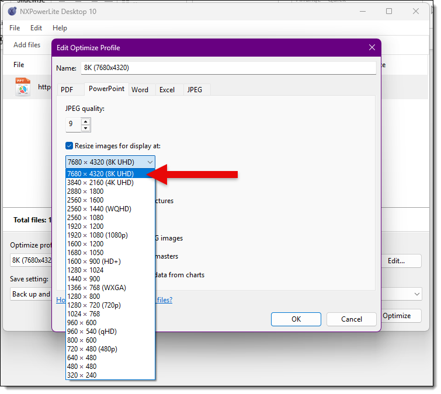Maximize the NXPowerLite Desktop window
Image resolution: width=441 pixels, height=394 pixels.
389,11
